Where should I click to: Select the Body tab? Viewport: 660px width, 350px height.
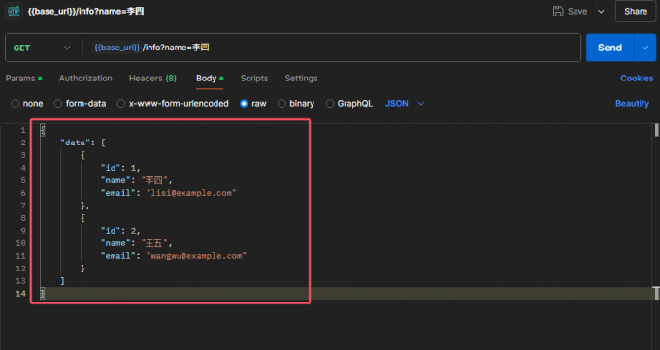pyautogui.click(x=210, y=79)
